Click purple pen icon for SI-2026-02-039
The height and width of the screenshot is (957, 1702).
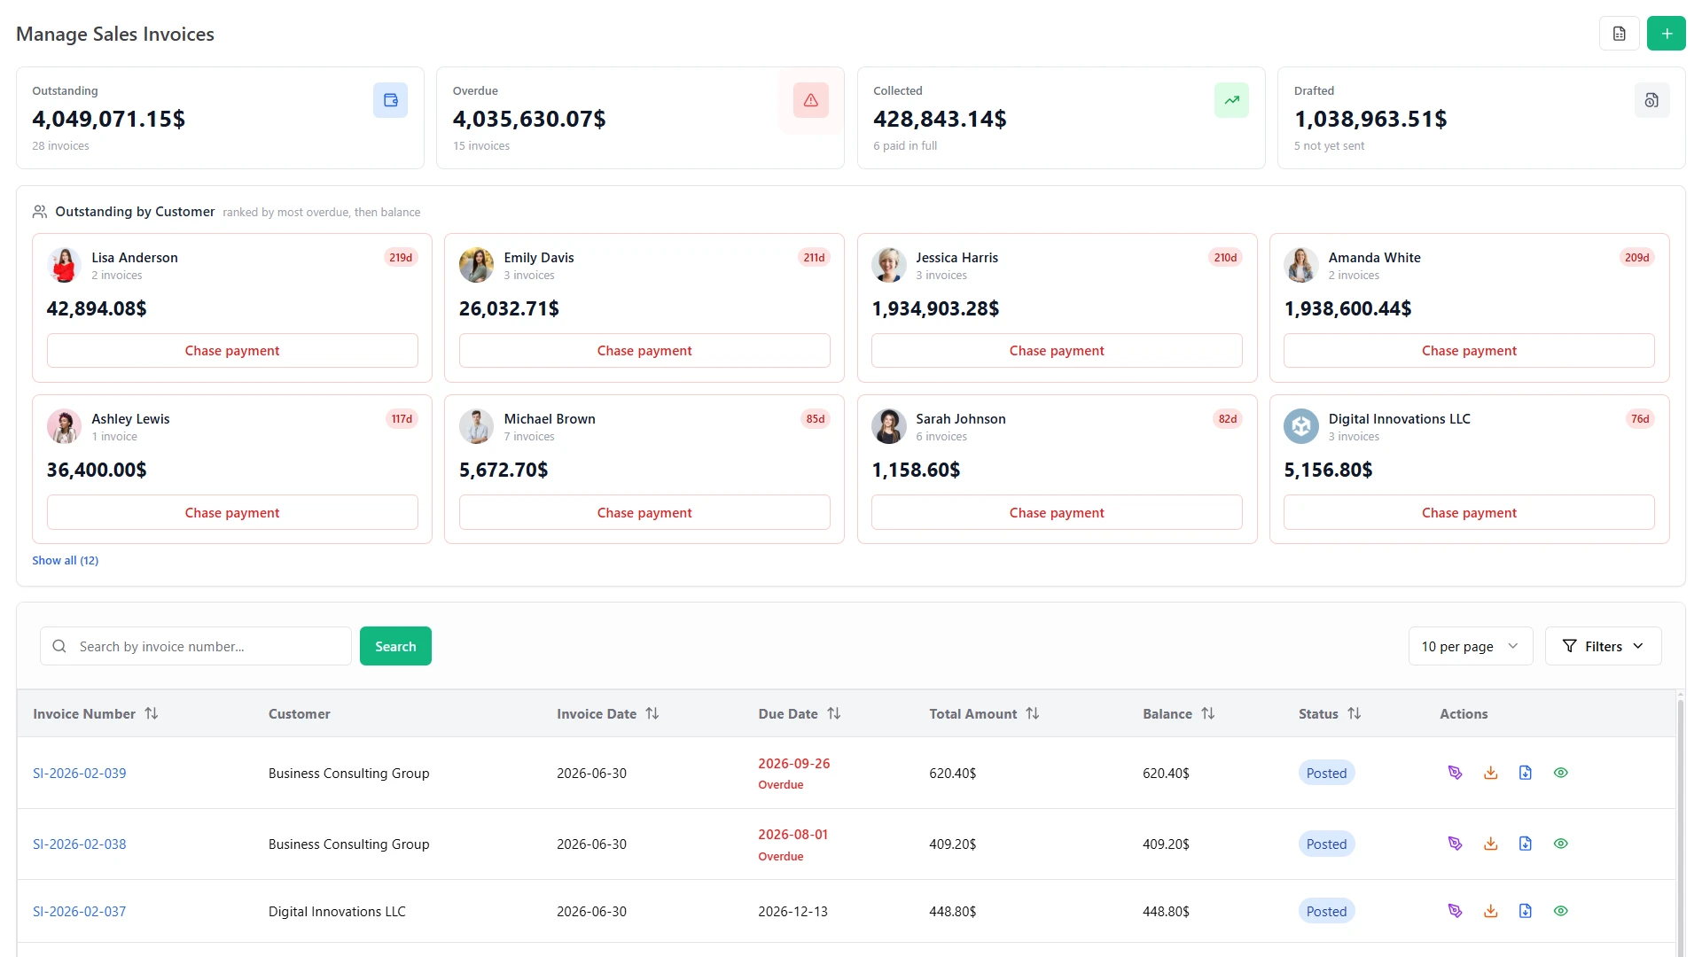1455,773
